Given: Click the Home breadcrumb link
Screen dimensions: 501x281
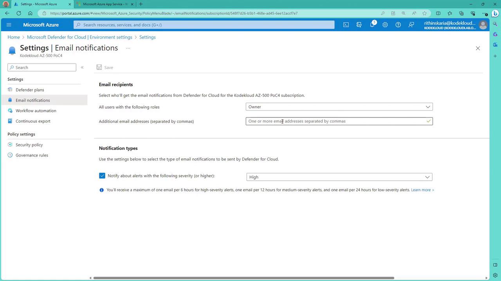Looking at the screenshot, I should pyautogui.click(x=14, y=37).
